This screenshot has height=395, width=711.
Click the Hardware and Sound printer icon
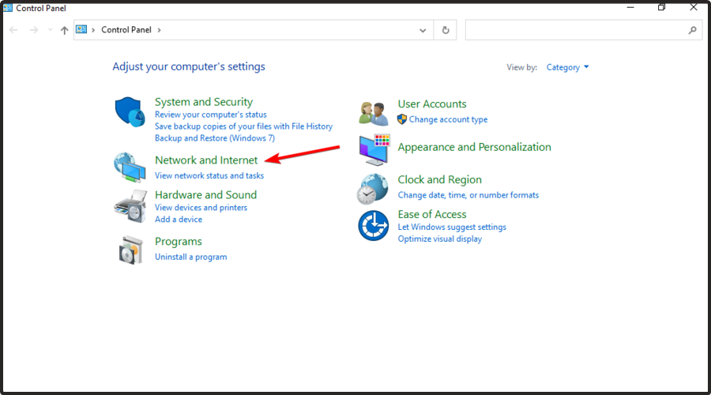tap(130, 206)
